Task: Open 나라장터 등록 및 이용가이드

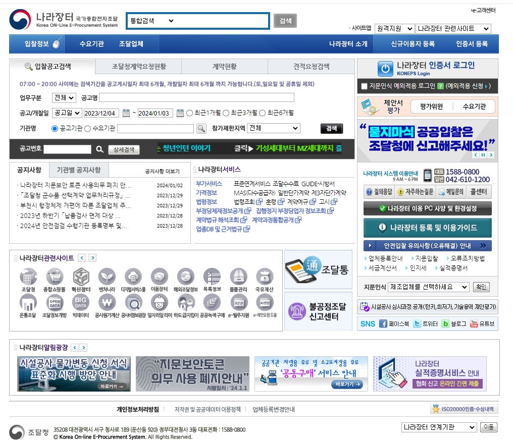Action: 428,228
